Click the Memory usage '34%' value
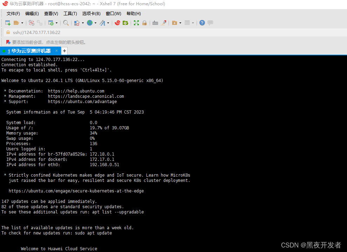 93,133
